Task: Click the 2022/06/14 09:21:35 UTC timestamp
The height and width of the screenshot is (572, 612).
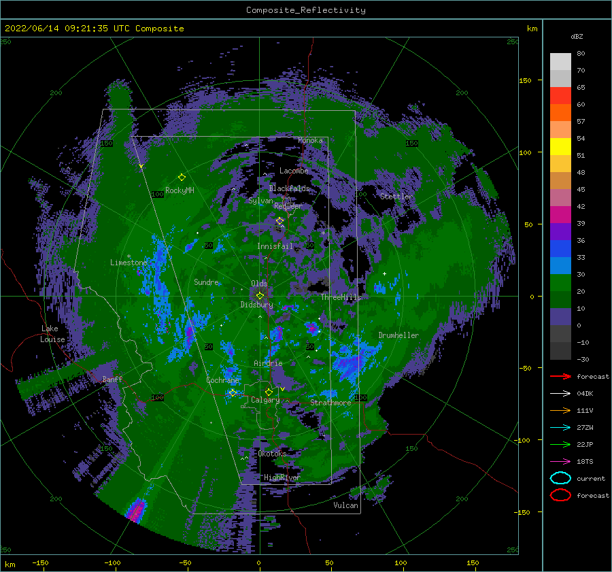Action: point(94,29)
